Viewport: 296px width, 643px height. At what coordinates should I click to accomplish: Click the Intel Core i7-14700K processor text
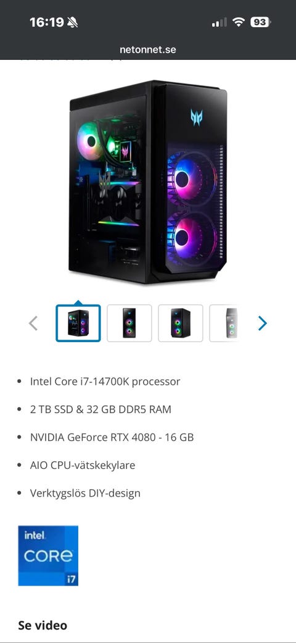pyautogui.click(x=105, y=381)
